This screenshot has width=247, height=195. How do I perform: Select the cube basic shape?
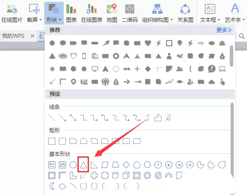(126, 175)
